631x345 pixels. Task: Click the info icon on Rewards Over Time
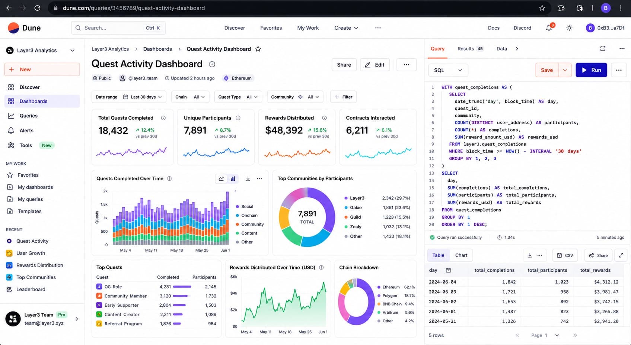(x=321, y=268)
